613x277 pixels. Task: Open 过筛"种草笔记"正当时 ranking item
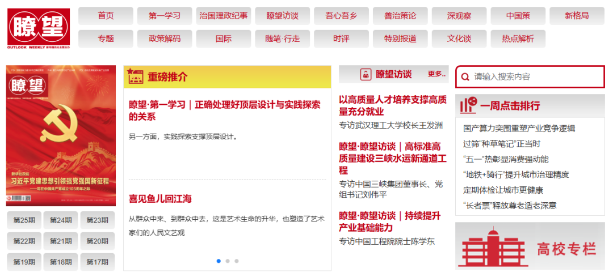pyautogui.click(x=502, y=144)
